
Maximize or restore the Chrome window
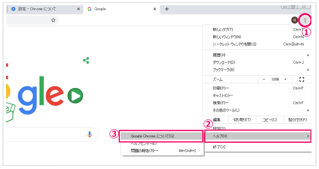tap(293, 7)
